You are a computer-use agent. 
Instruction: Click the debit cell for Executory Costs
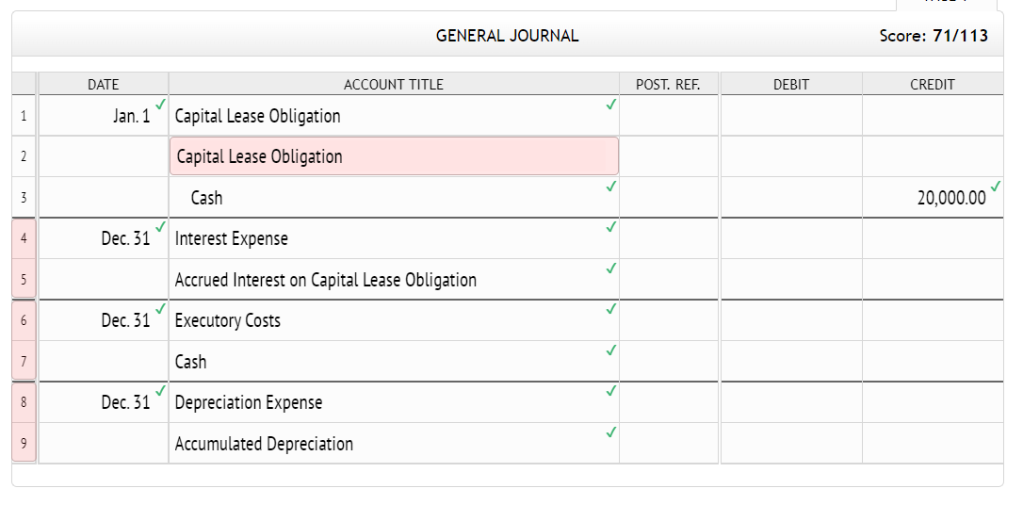point(791,320)
